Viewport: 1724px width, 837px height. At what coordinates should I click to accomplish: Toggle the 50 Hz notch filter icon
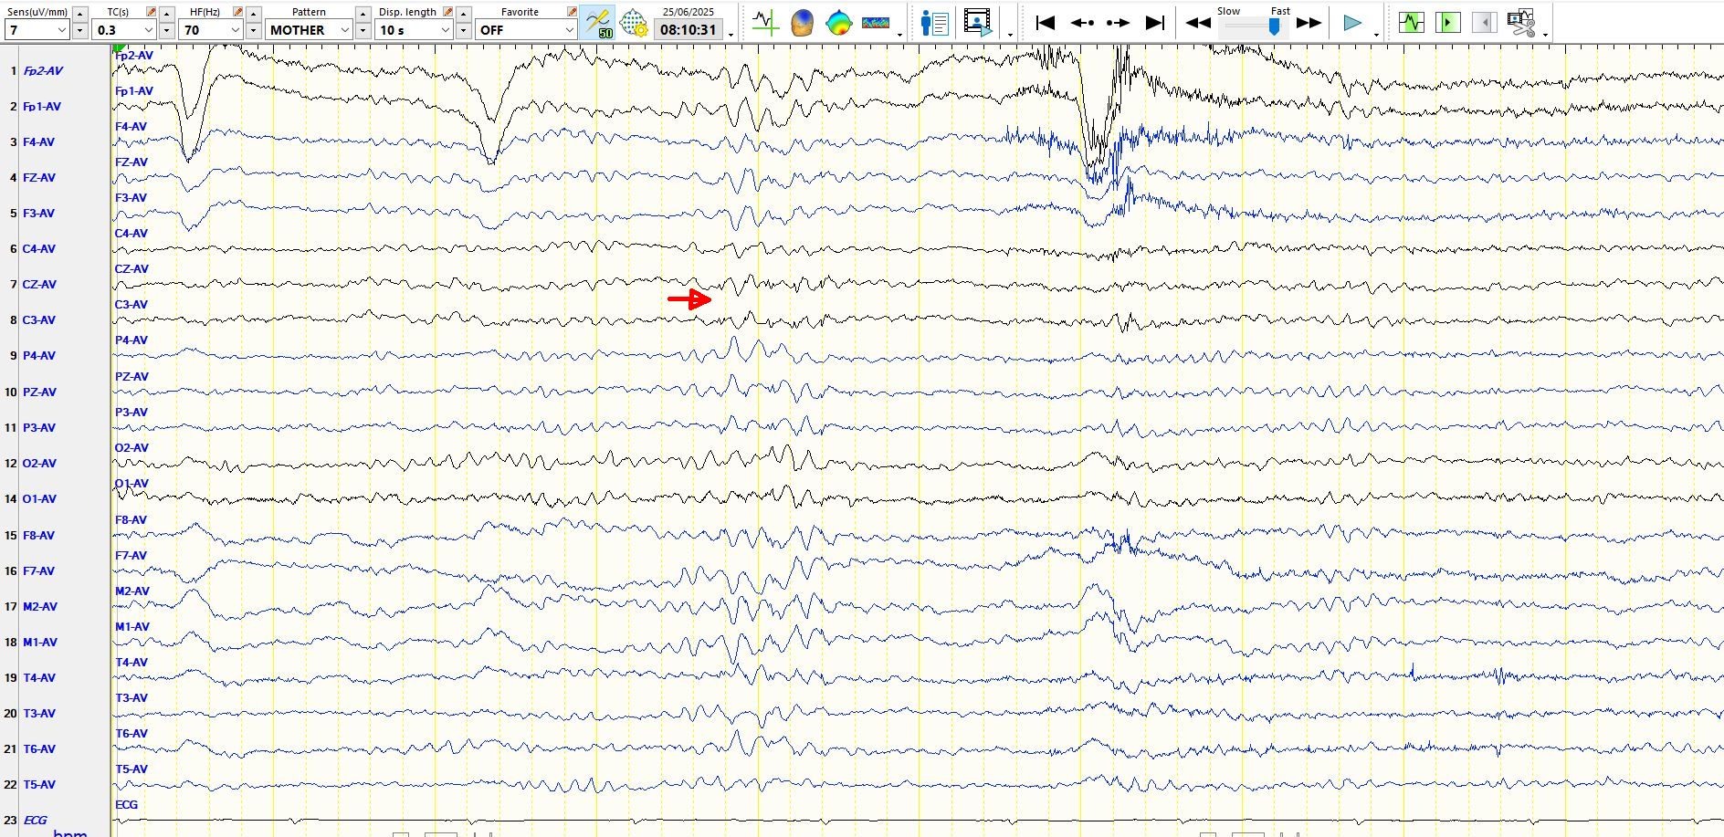598,23
